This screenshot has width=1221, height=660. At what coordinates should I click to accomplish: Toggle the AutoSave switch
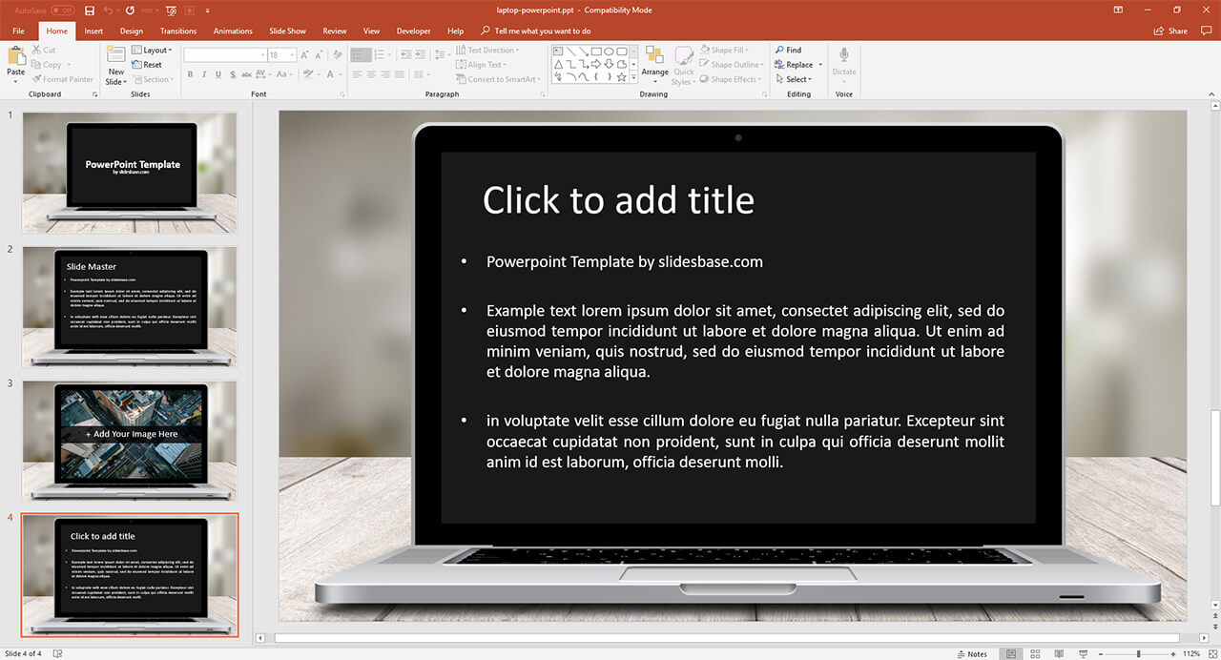coord(63,10)
